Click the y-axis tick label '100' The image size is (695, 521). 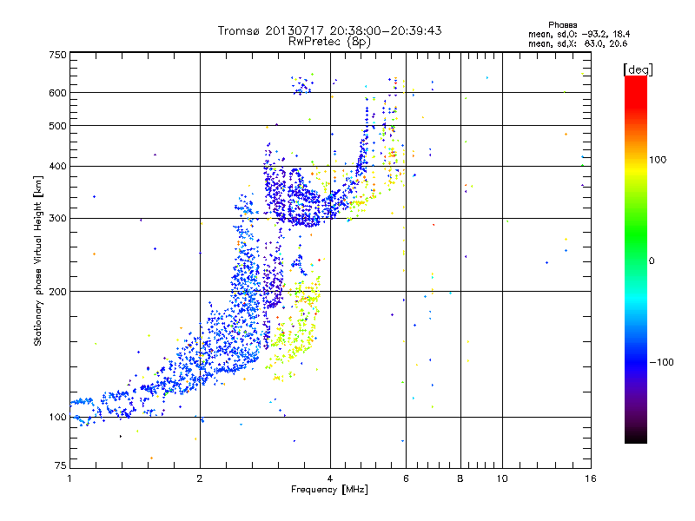57,418
